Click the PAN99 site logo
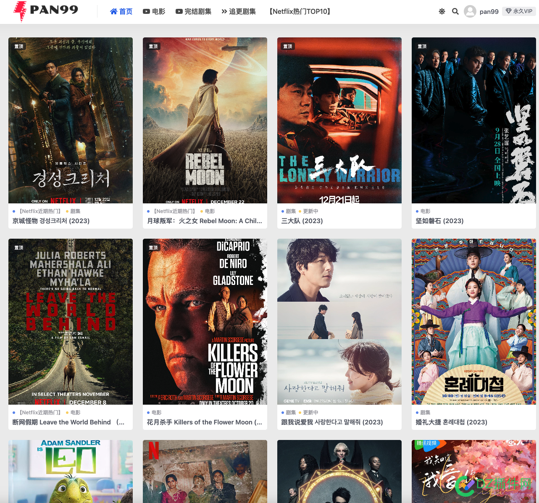539x503 pixels. [x=45, y=11]
